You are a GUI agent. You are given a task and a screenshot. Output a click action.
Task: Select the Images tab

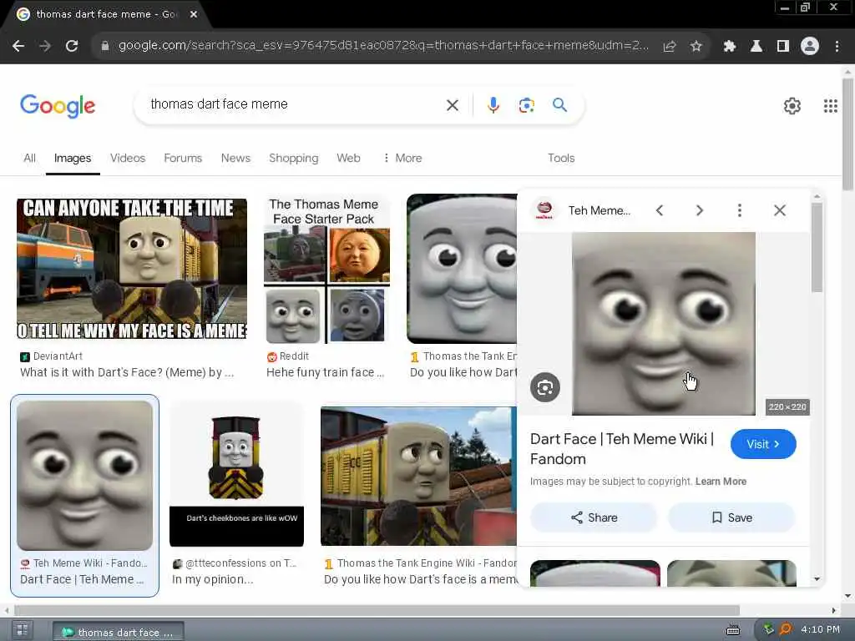73,158
